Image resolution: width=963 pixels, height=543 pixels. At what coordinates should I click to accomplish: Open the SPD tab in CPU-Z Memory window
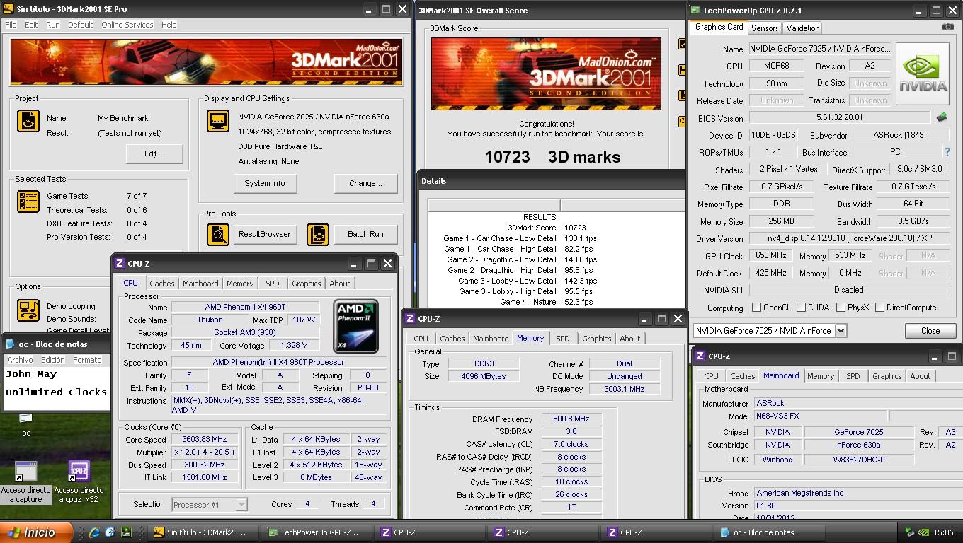(x=562, y=339)
